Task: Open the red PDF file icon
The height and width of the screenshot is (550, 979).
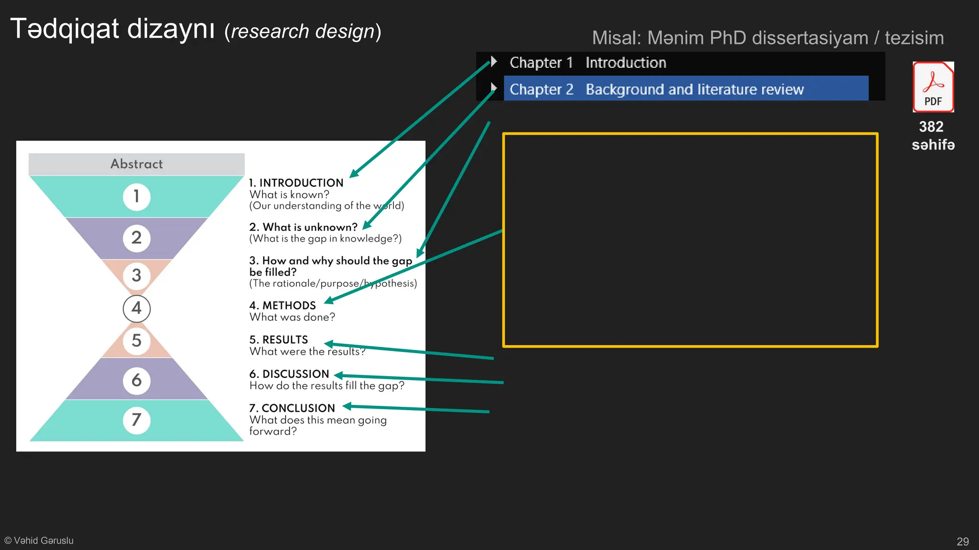Action: 933,87
